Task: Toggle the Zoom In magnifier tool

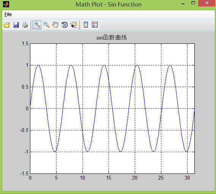Action: click(x=37, y=25)
